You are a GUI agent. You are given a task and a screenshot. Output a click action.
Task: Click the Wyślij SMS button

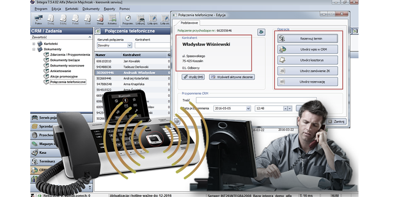[193, 77]
